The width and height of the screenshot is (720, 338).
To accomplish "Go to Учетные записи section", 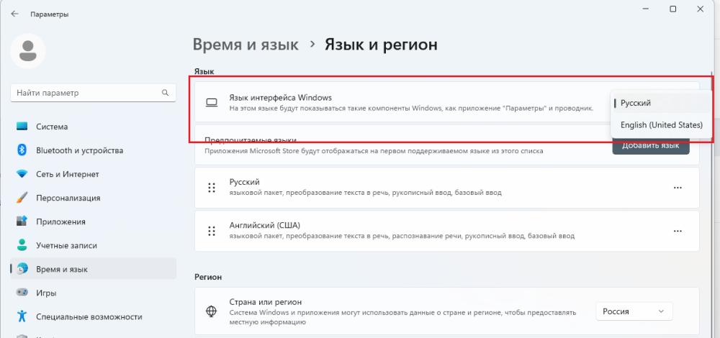I will (x=67, y=245).
